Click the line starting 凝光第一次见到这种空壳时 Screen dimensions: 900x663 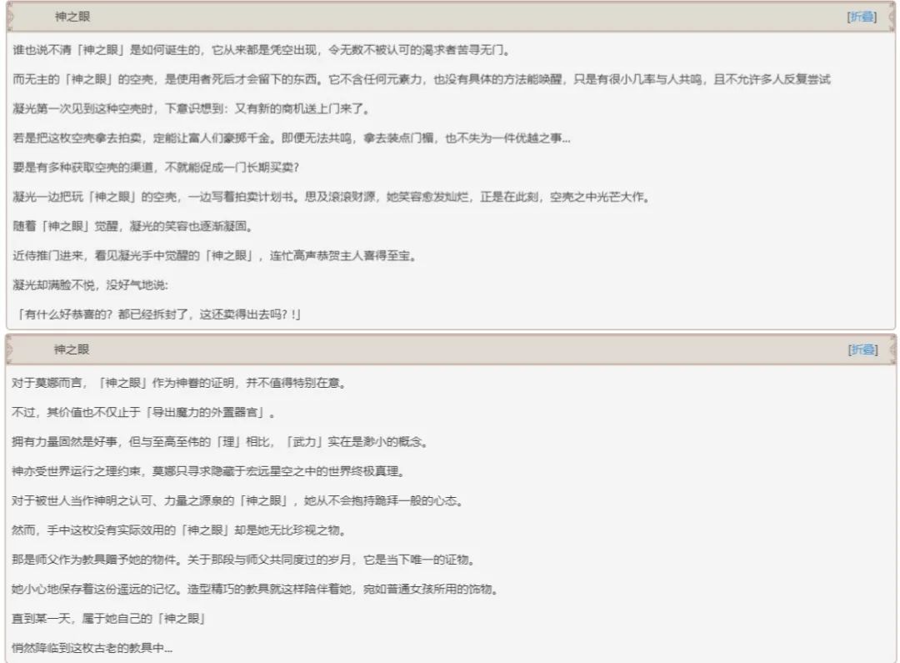pos(192,108)
